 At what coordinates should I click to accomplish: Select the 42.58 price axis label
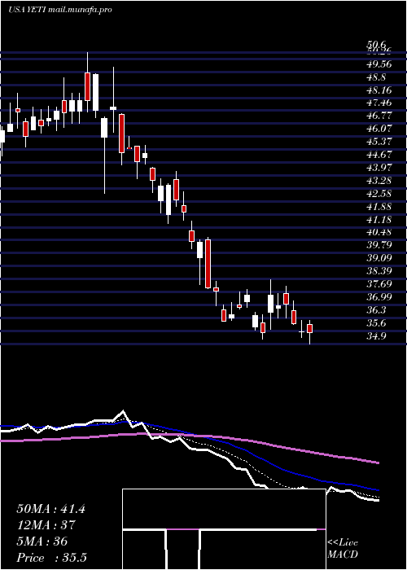(379, 194)
